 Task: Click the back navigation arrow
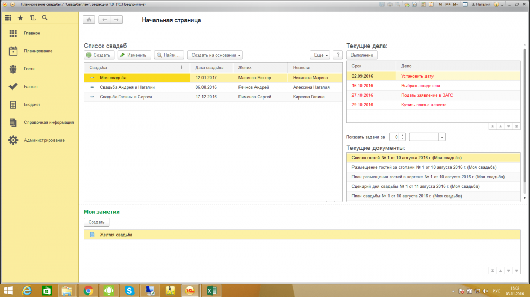click(x=104, y=20)
